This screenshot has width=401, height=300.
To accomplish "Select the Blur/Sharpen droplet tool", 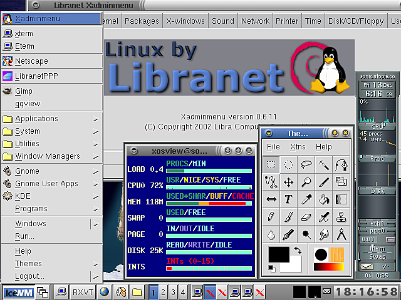I will 271,234.
